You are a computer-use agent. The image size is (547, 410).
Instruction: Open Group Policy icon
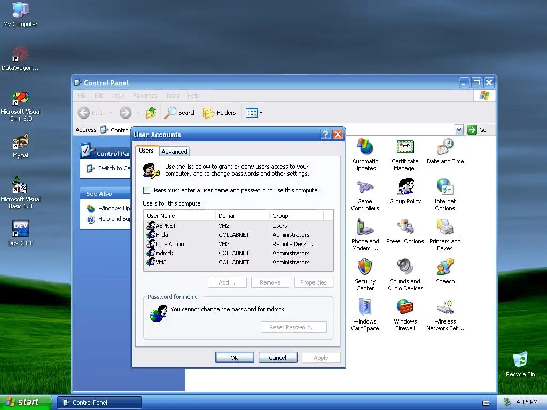pyautogui.click(x=405, y=191)
